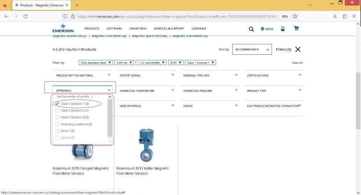Check the Class 1 Division 2 box
361x195 pixels.
(57, 110)
